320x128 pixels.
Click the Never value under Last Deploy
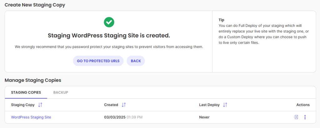pos(204,117)
